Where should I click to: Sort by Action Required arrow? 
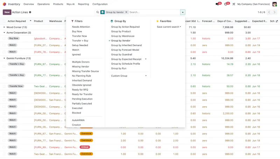point(30,21)
